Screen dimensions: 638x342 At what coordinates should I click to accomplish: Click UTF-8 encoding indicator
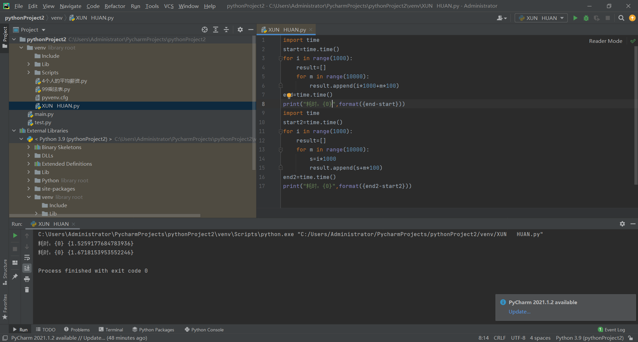pos(518,338)
